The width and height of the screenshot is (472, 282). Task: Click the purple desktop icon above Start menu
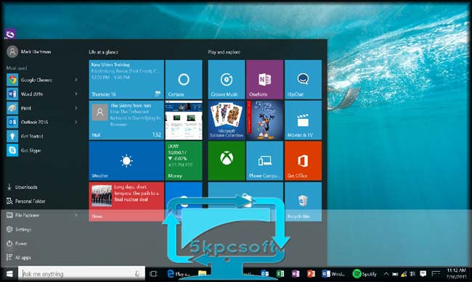pos(10,34)
